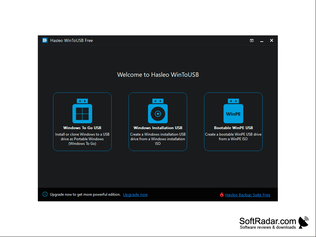Click the WinPE USB drive icon

click(233, 111)
